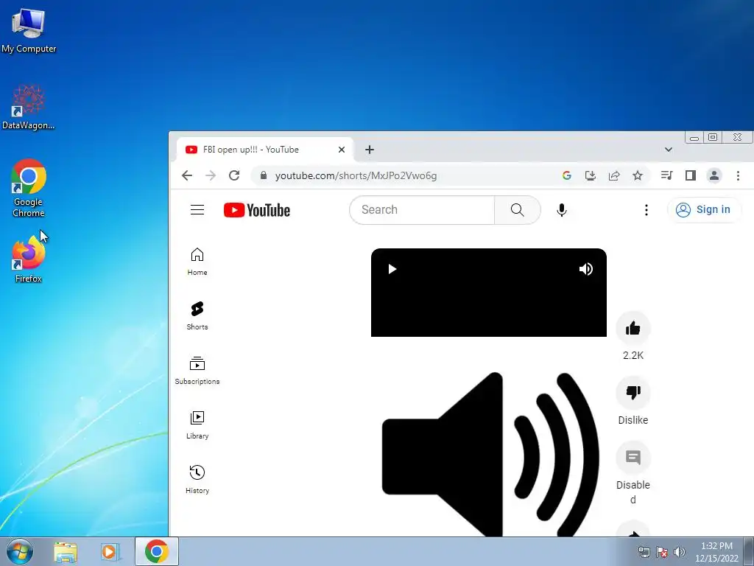Click the search magnifier button
This screenshot has height=566, width=754.
[518, 210]
